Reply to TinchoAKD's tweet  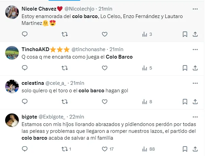coord(24,68)
